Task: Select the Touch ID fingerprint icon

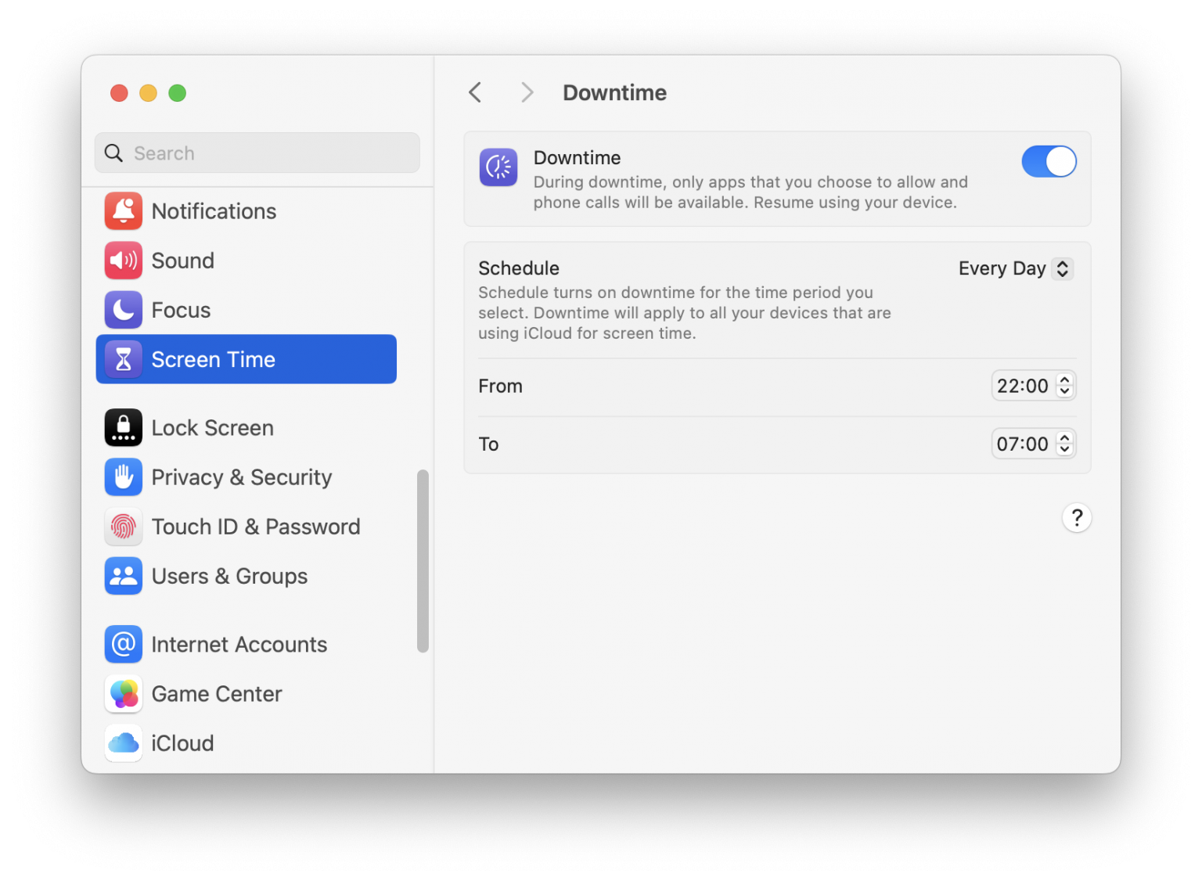Action: [x=123, y=527]
